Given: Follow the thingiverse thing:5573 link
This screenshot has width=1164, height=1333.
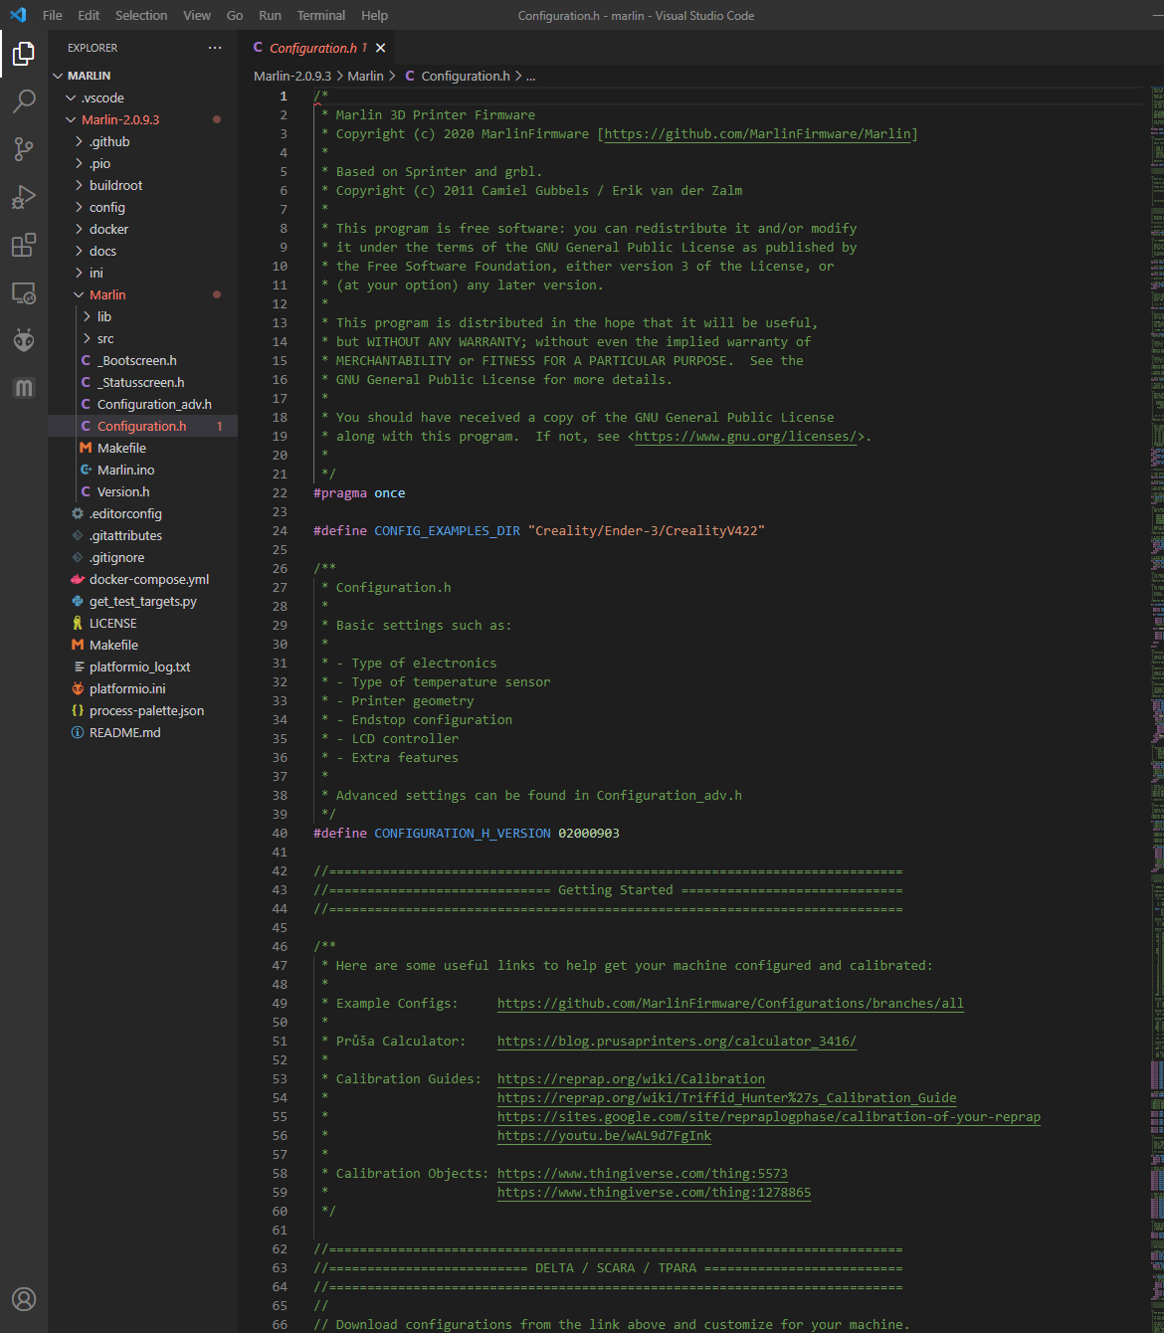Looking at the screenshot, I should point(643,1174).
